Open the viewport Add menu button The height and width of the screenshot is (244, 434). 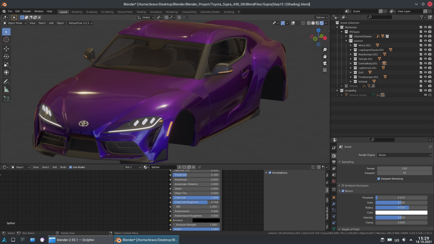tap(51, 23)
